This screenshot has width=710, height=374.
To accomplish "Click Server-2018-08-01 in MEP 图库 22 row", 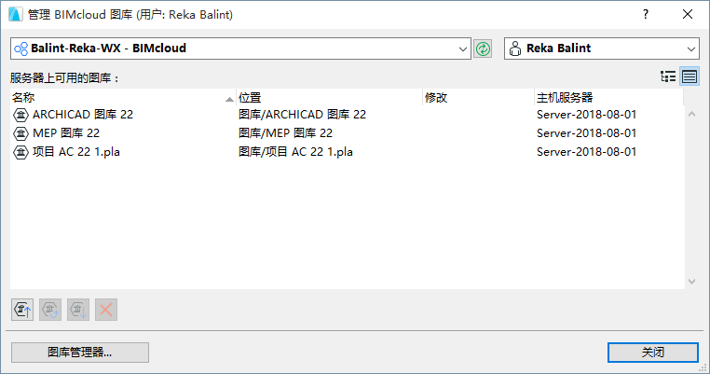I will click(x=586, y=132).
